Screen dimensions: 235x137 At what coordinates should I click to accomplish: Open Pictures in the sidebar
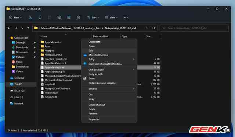pos(20,57)
